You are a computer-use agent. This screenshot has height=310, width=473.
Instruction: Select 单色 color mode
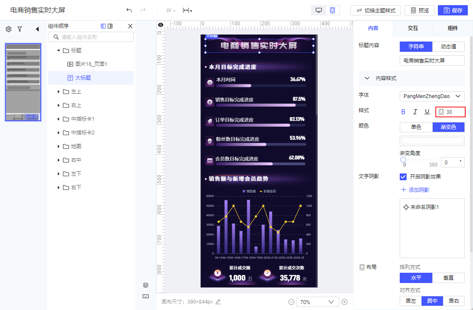point(416,127)
